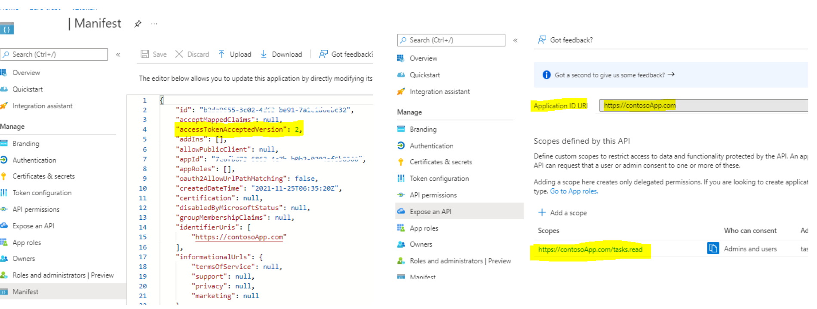Click Add a scope

click(562, 213)
